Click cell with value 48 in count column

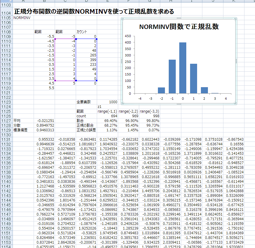[86, 51]
